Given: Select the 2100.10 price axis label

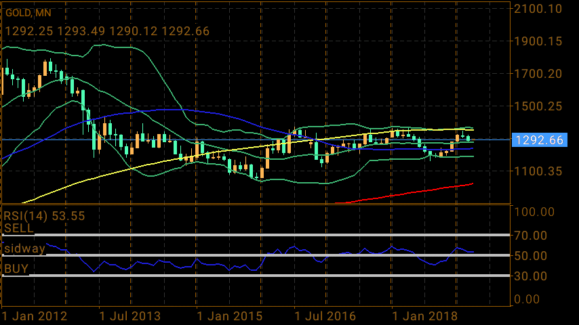Looking at the screenshot, I should point(538,9).
